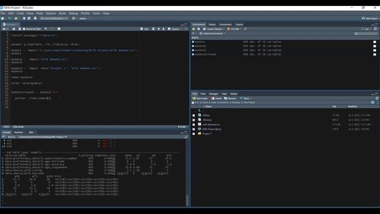
Task: Load workspace icon in Environment pane
Action: click(194, 29)
